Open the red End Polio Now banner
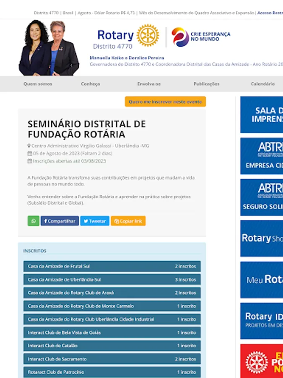Screen dimensions: 283x378 click(x=262, y=361)
